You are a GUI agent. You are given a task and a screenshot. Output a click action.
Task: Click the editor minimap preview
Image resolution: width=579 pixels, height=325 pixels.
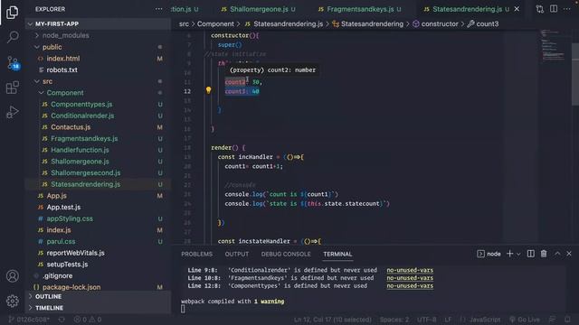tap(553, 46)
